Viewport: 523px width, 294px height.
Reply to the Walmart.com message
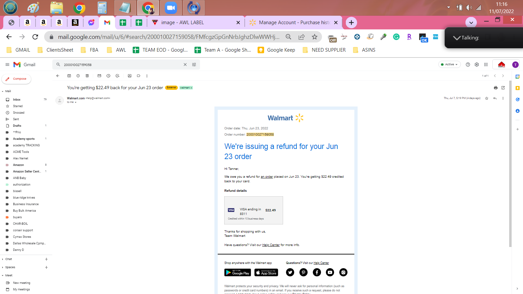495,98
